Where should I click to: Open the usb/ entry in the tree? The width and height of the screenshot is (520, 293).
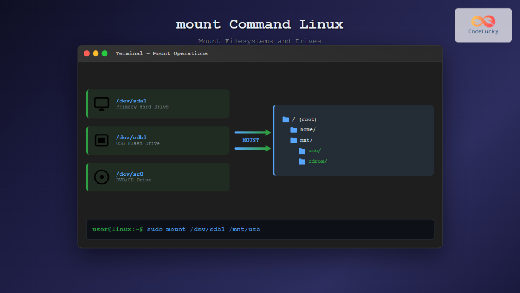point(315,151)
